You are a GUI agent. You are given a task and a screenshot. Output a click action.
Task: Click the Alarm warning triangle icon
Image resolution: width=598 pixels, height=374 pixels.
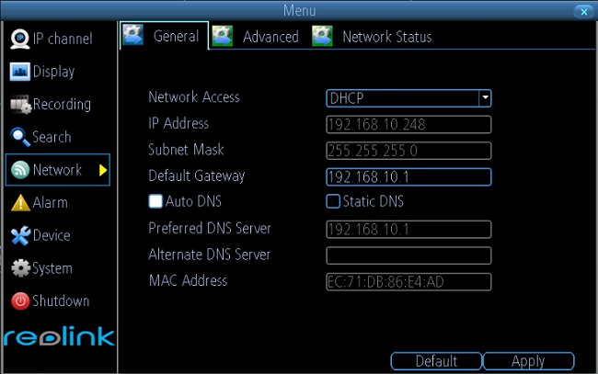tap(20, 202)
